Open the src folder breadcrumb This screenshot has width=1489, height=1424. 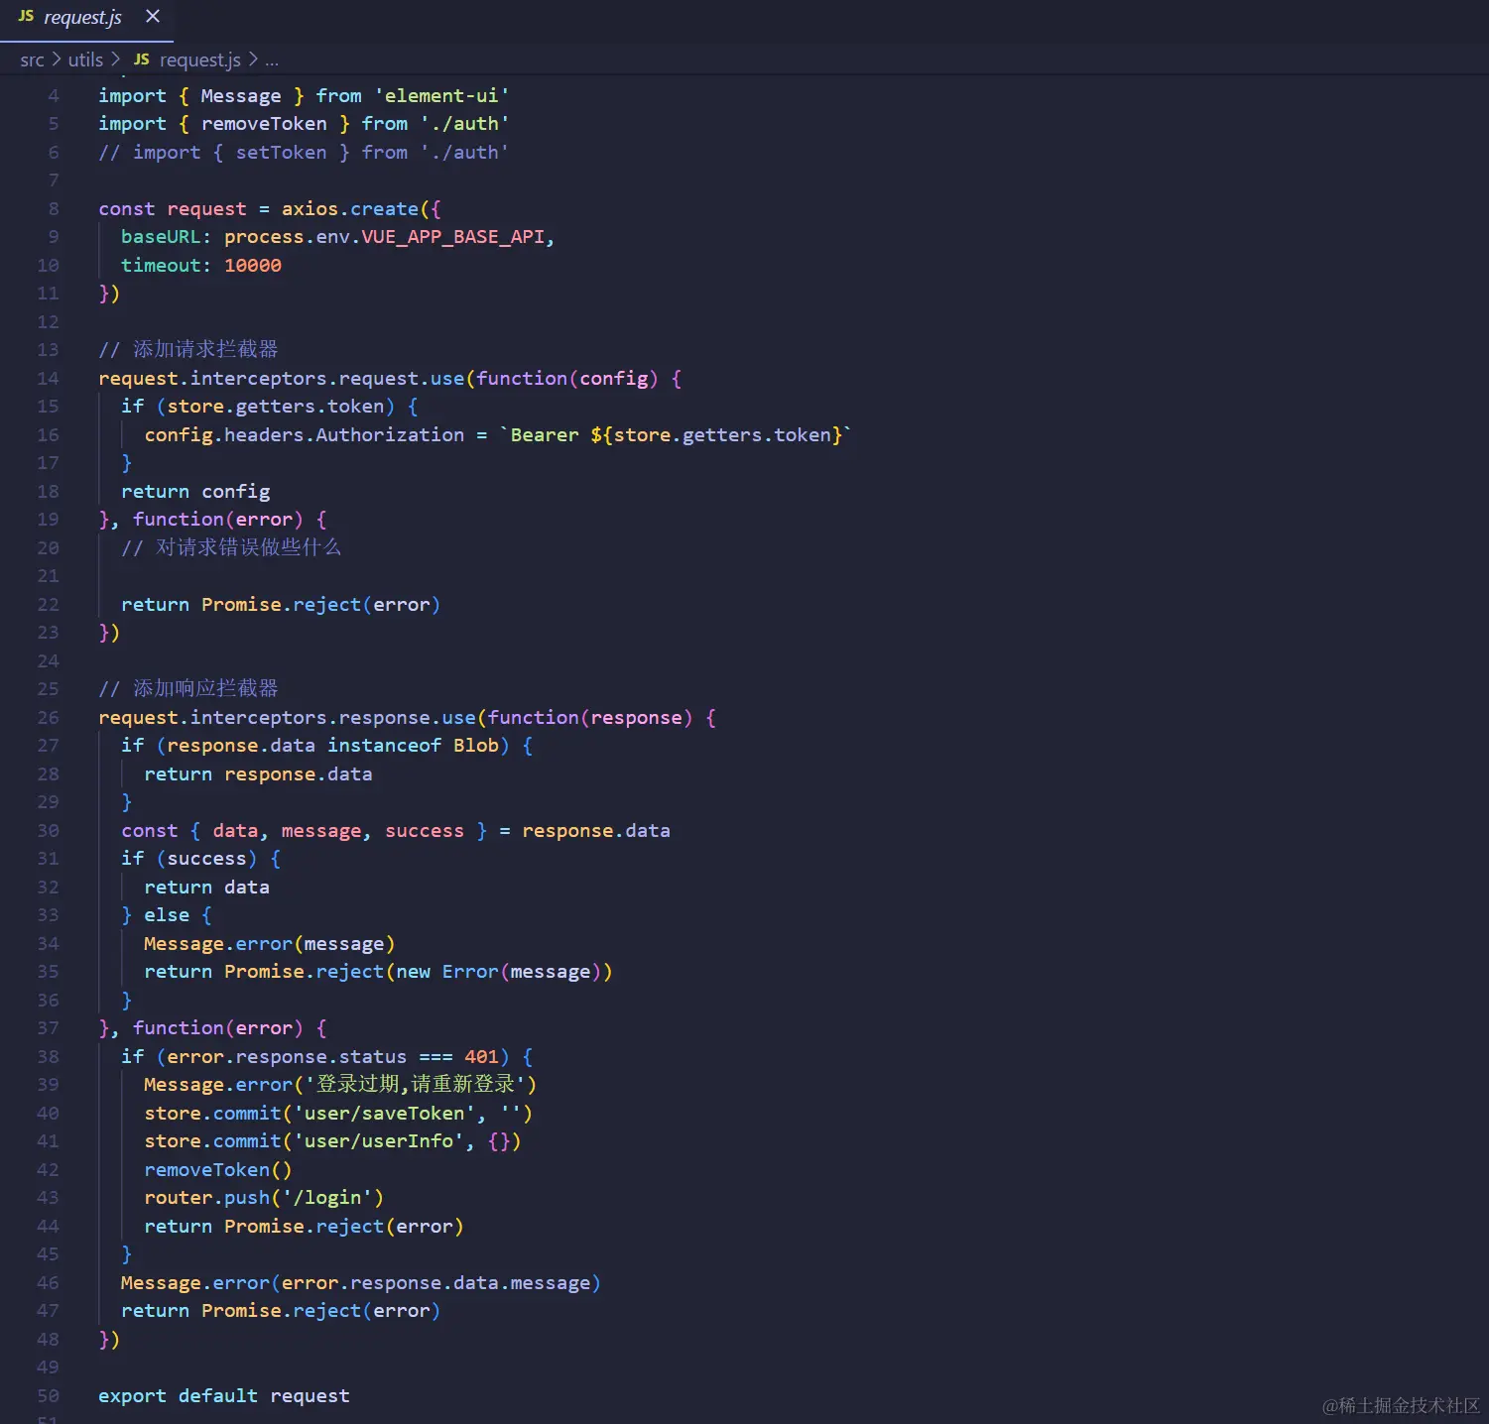tap(32, 59)
